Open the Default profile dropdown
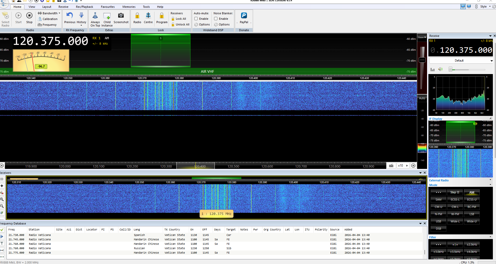 (461, 61)
